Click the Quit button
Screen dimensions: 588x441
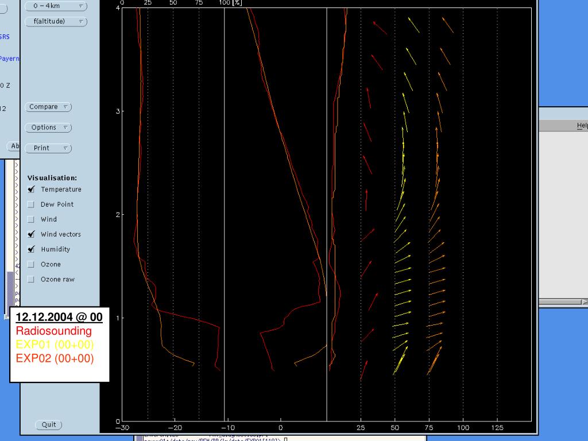coord(49,424)
